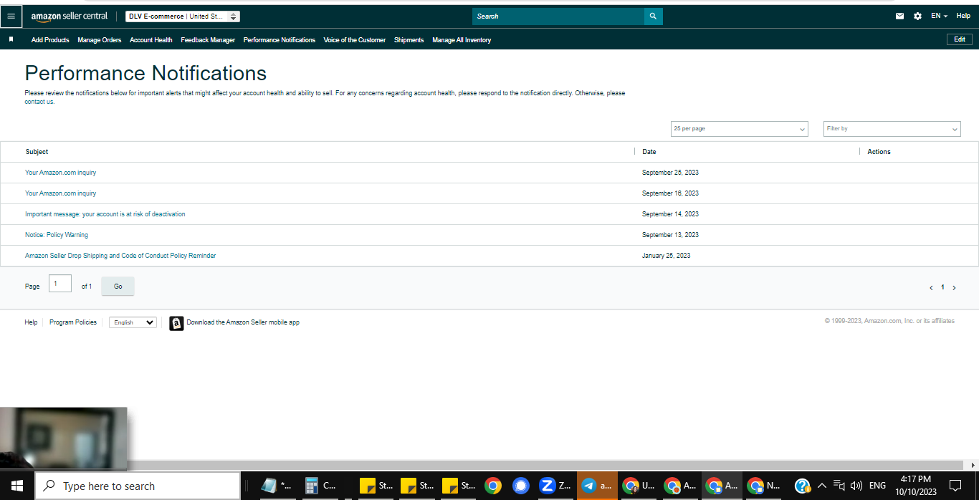The image size is (979, 500).
Task: Open the Signal app in the taskbar
Action: coord(521,486)
